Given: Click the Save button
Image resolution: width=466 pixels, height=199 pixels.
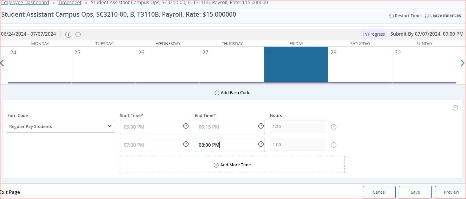Looking at the screenshot, I should point(415,192).
